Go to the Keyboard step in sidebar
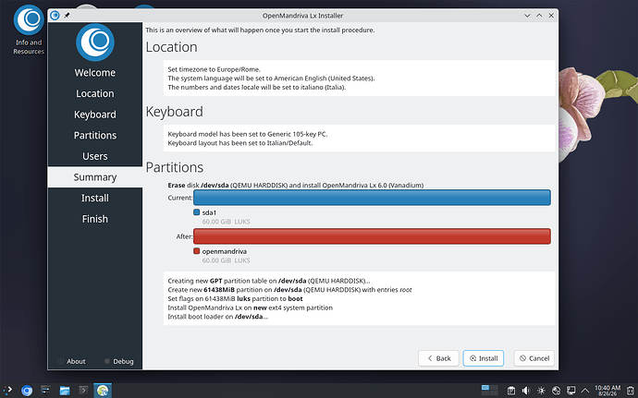The height and width of the screenshot is (398, 638). click(x=95, y=115)
